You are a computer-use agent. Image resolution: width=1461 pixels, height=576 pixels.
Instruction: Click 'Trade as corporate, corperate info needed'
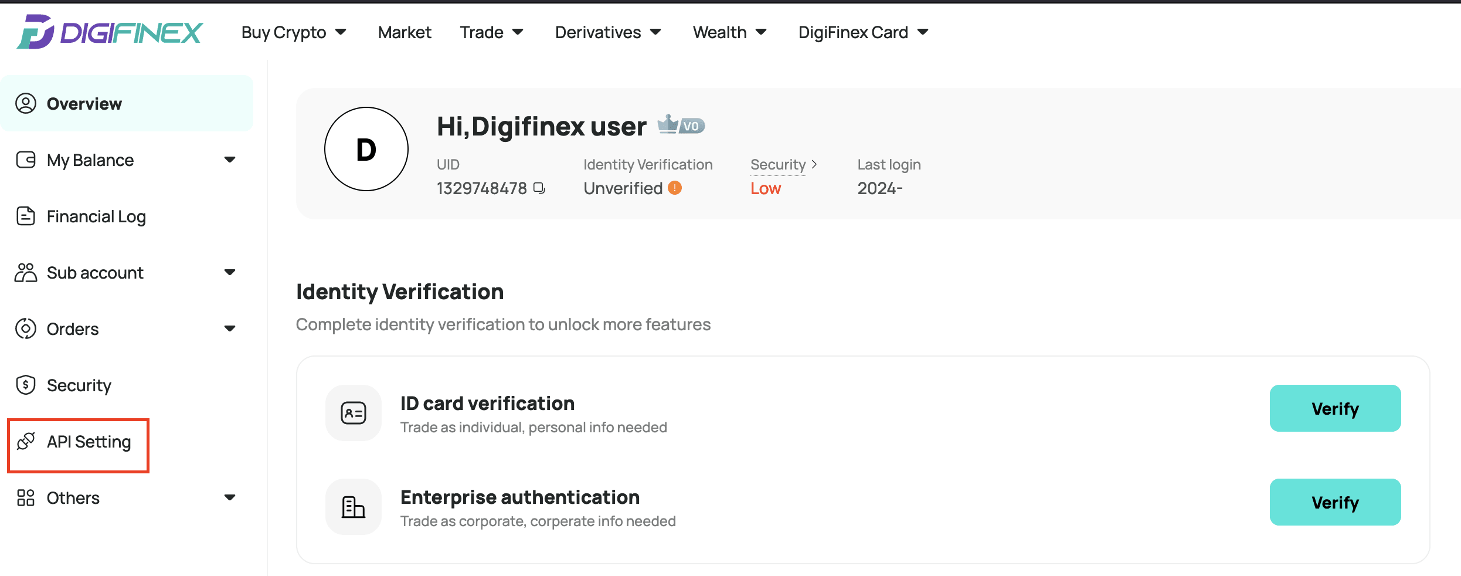tap(538, 521)
